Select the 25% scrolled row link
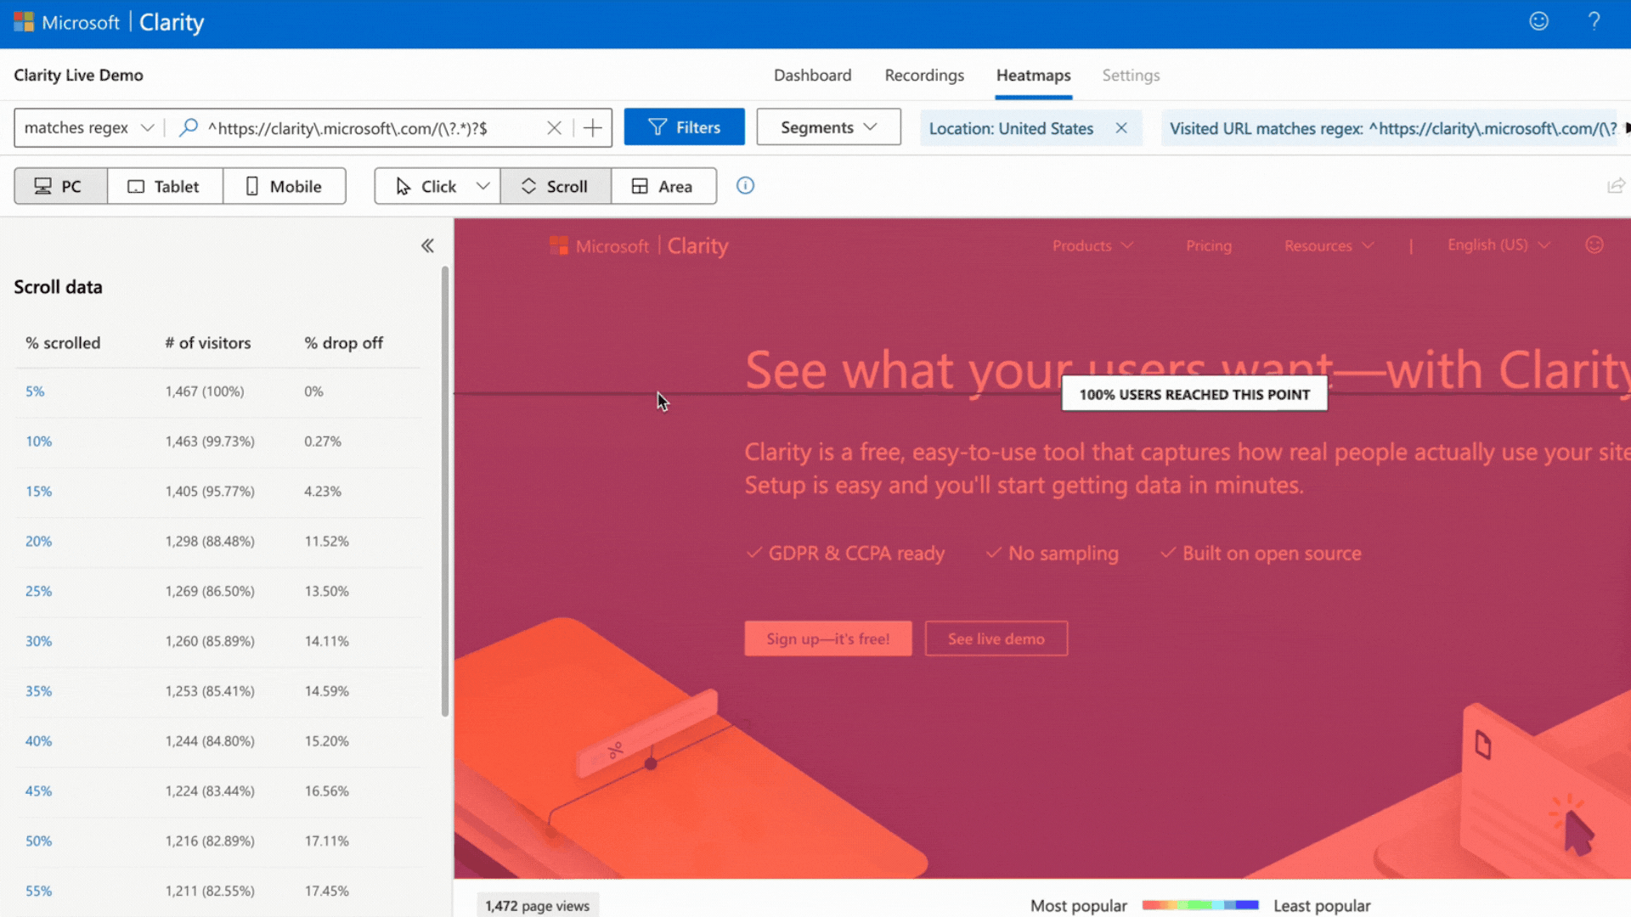This screenshot has height=917, width=1631. (38, 592)
